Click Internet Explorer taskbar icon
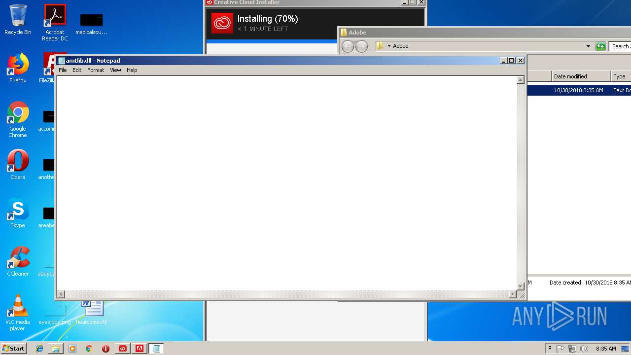 (x=39, y=349)
